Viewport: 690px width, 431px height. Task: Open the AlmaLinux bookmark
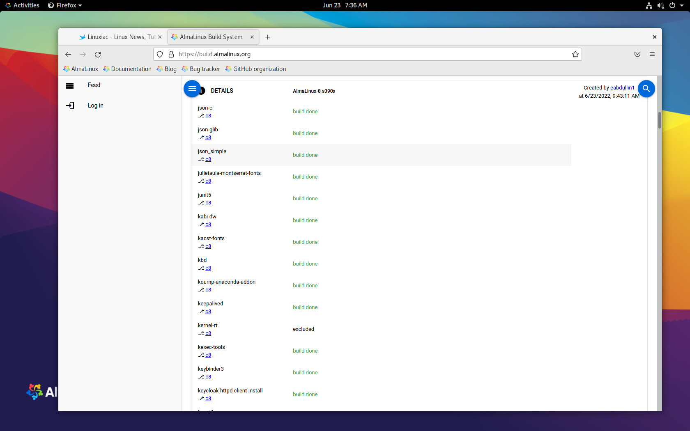(x=80, y=69)
